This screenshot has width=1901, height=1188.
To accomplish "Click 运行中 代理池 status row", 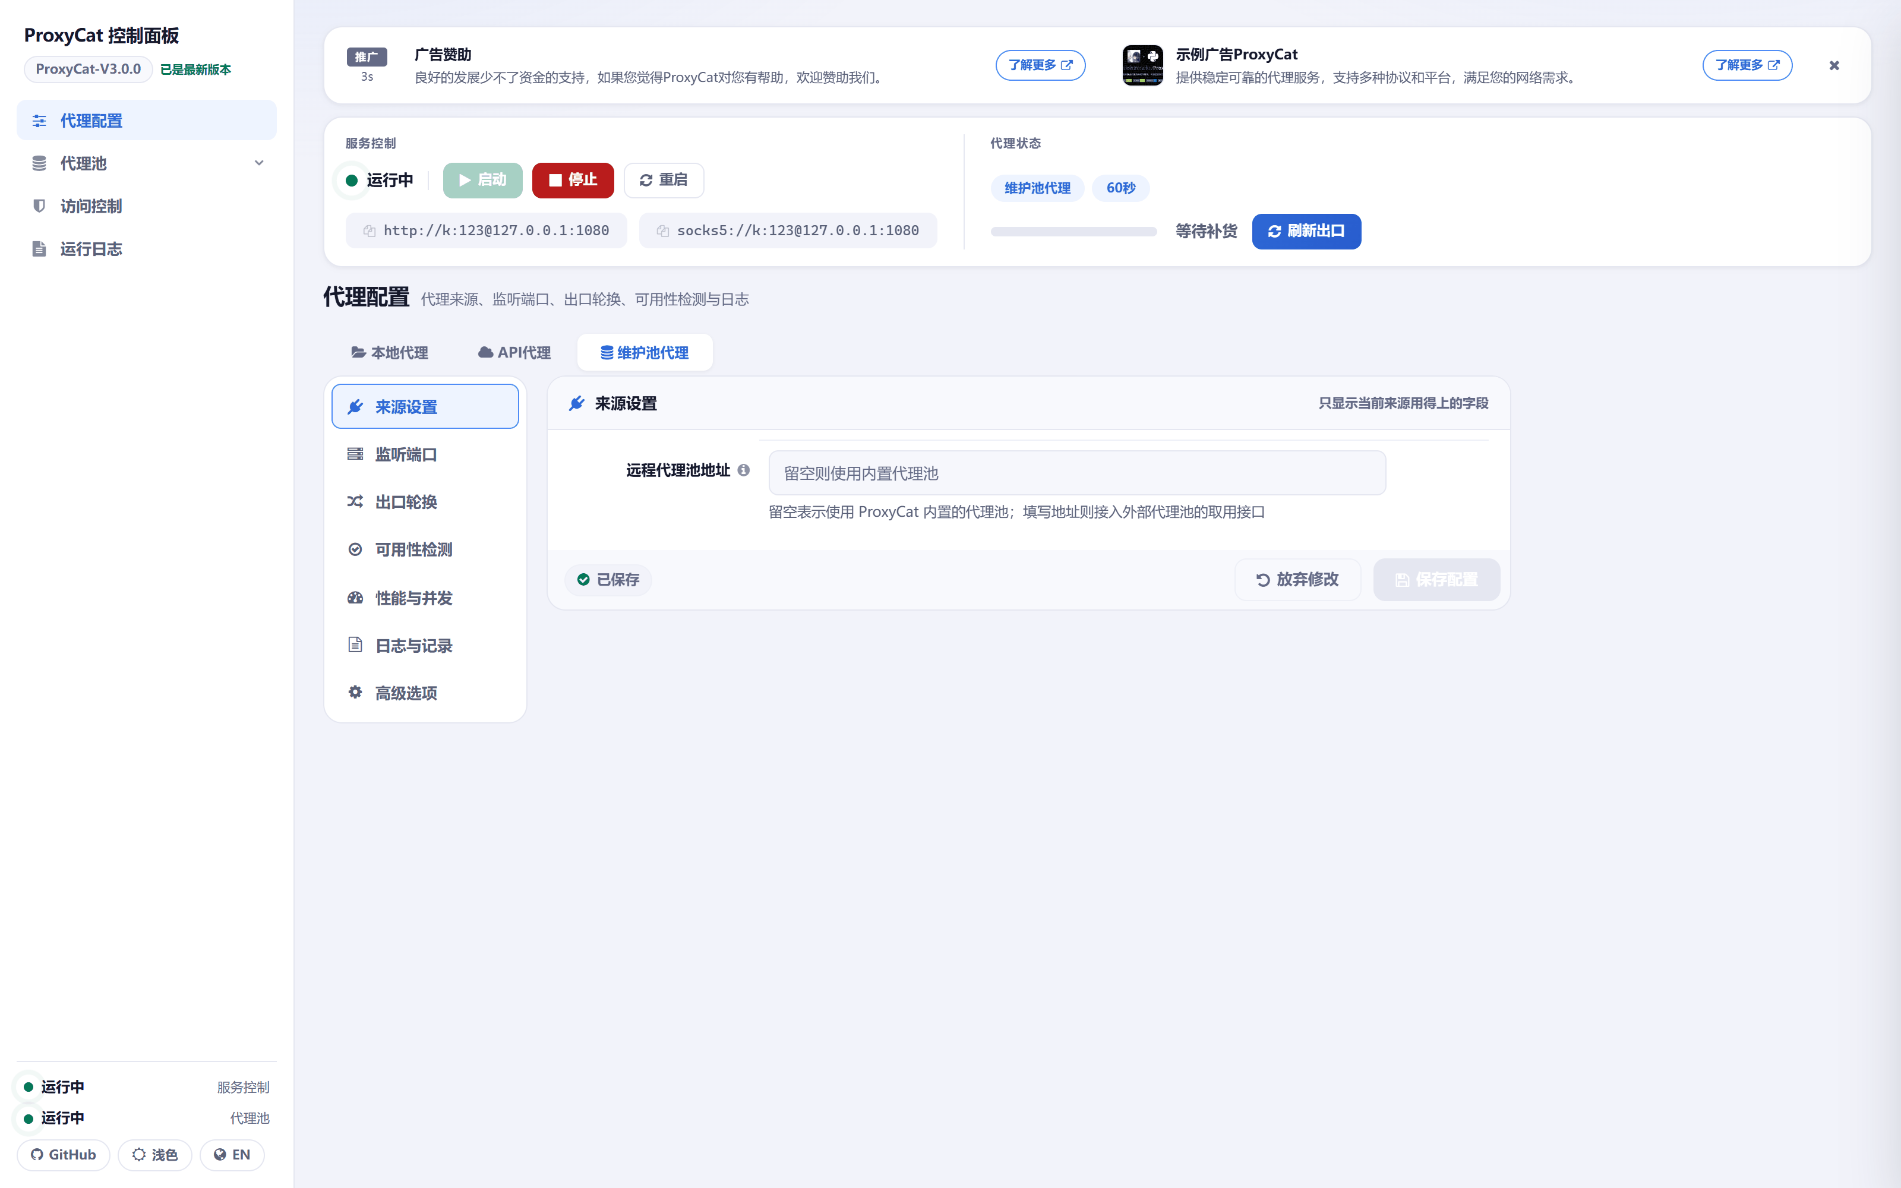I will [146, 1118].
